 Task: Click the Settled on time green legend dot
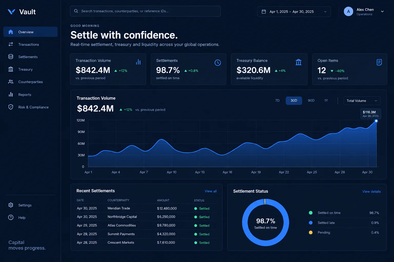pyautogui.click(x=311, y=213)
